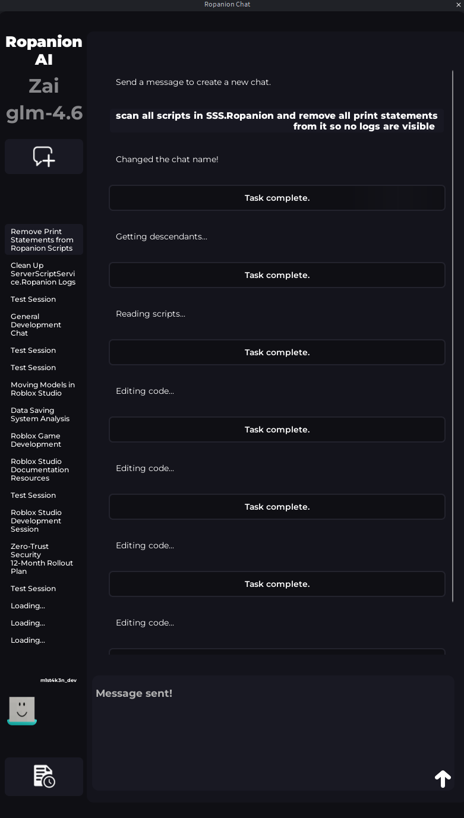Close the Ropanion Chat window
This screenshot has height=818, width=464.
click(458, 4)
